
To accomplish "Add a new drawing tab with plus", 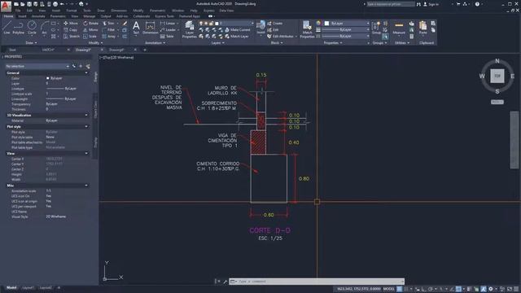I will pos(145,50).
